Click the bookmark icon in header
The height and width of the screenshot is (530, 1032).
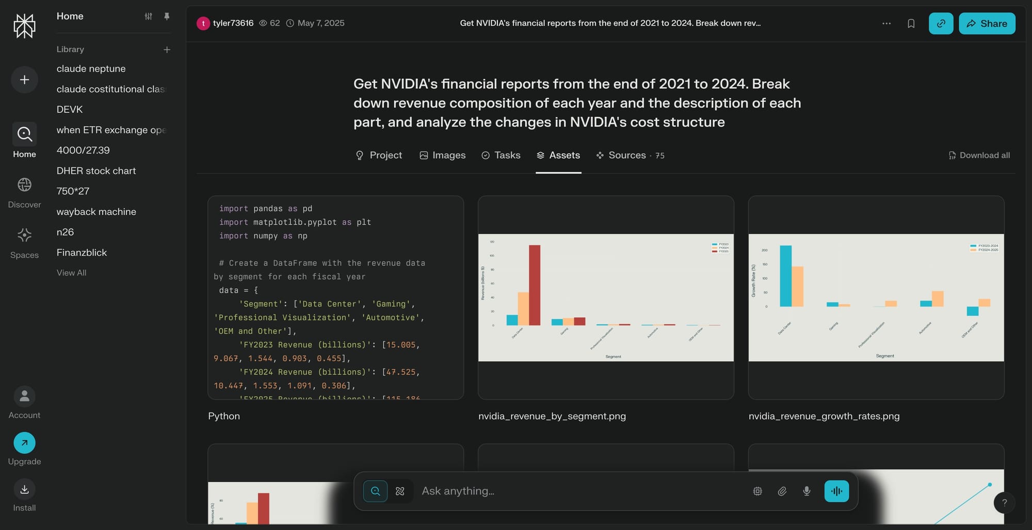[x=911, y=24]
